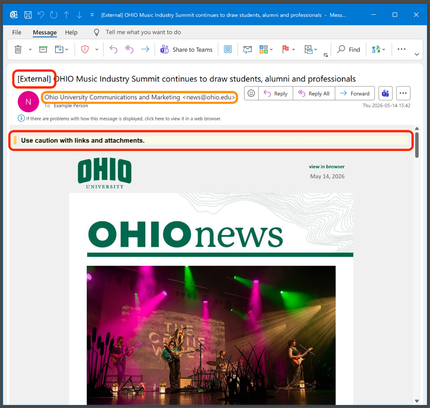Click the May 14, 2026 date text
The height and width of the screenshot is (408, 430).
point(327,176)
